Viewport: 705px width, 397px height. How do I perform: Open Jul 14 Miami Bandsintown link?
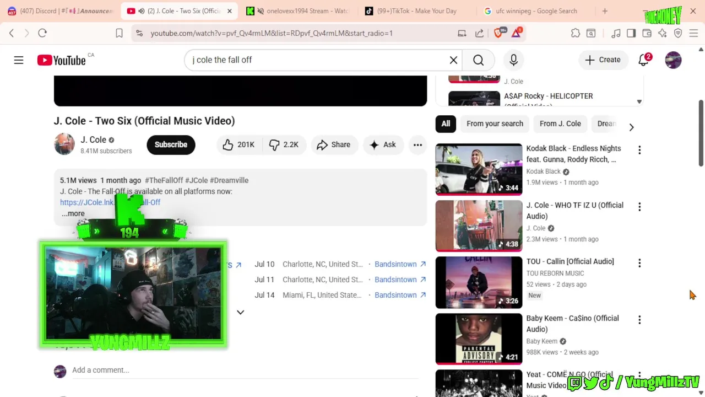pos(400,295)
